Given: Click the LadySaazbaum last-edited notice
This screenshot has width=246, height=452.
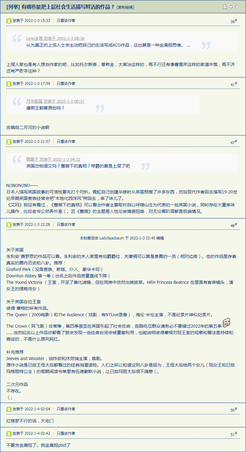Looking at the screenshot, I should coord(122,238).
